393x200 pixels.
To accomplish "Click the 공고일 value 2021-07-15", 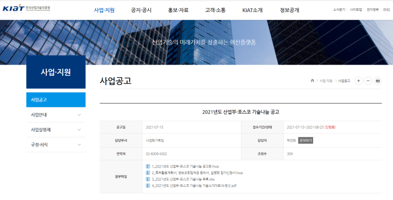I will point(155,127).
